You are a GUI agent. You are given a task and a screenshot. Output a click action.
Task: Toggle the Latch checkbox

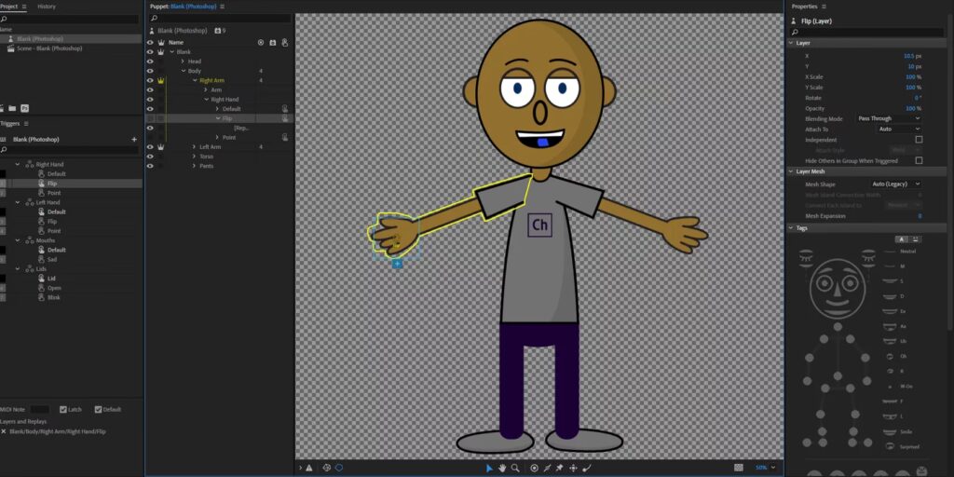pos(63,409)
